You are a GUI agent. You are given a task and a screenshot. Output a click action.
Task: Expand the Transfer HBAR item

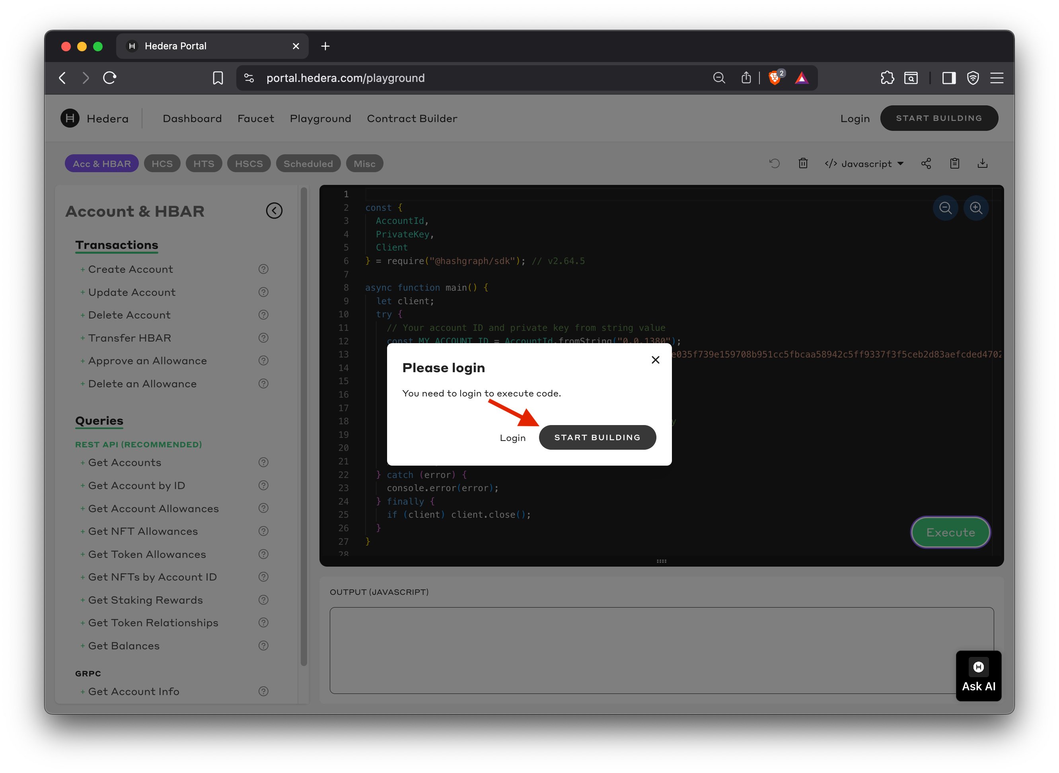tap(129, 338)
